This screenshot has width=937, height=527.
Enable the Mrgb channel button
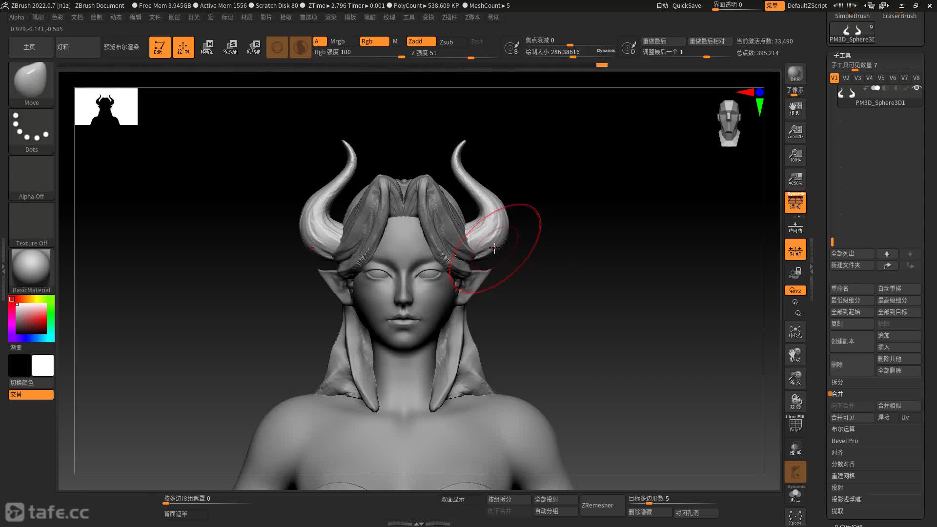[x=337, y=41]
